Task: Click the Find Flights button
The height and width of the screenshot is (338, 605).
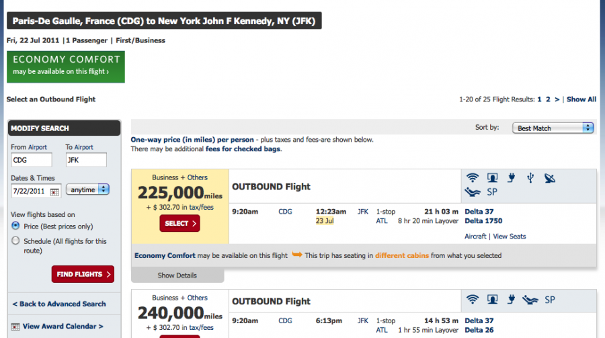Action: [x=83, y=274]
